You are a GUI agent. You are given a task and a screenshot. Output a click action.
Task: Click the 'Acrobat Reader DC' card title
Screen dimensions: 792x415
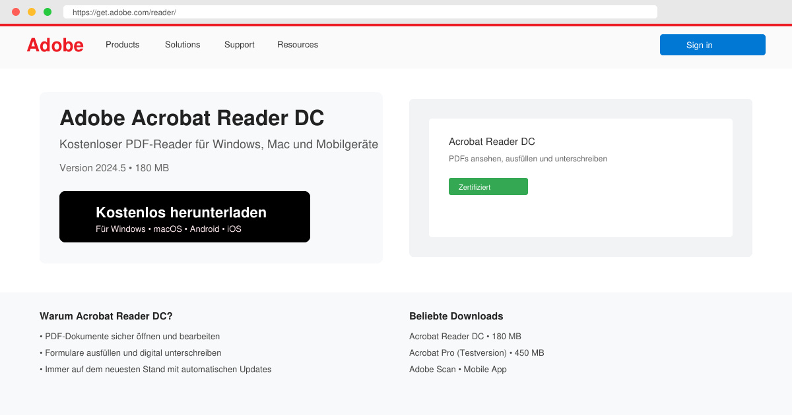[492, 142]
